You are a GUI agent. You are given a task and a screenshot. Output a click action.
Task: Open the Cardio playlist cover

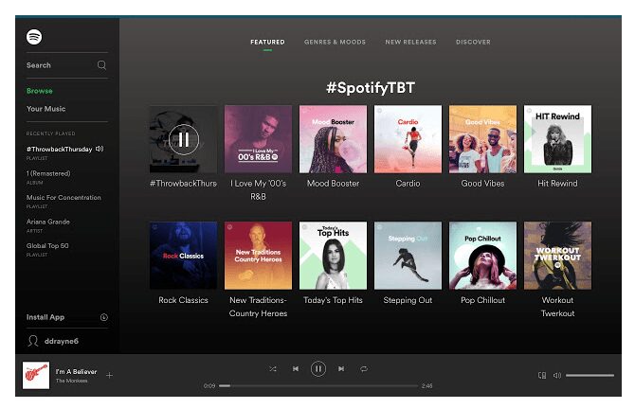(408, 139)
